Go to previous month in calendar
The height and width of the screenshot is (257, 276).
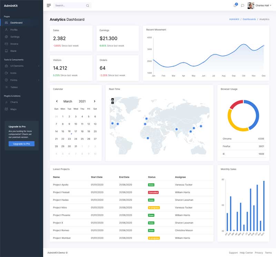click(57, 101)
